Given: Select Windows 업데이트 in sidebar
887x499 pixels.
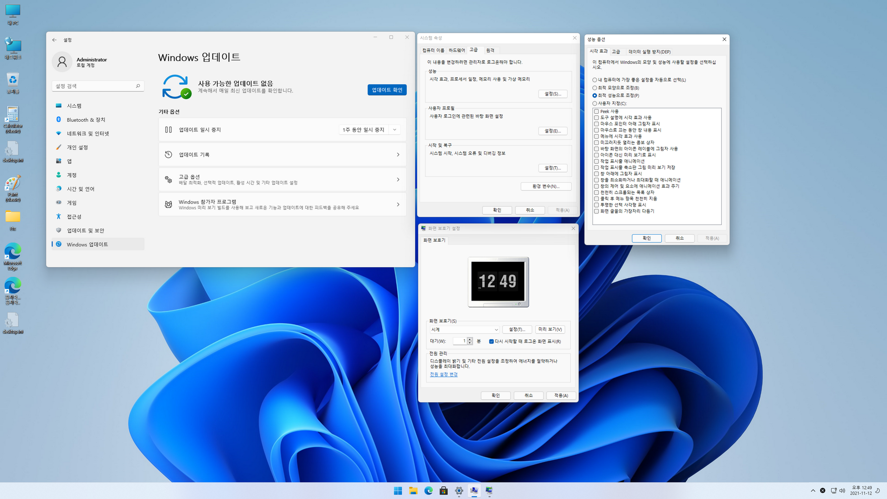Looking at the screenshot, I should (x=98, y=245).
